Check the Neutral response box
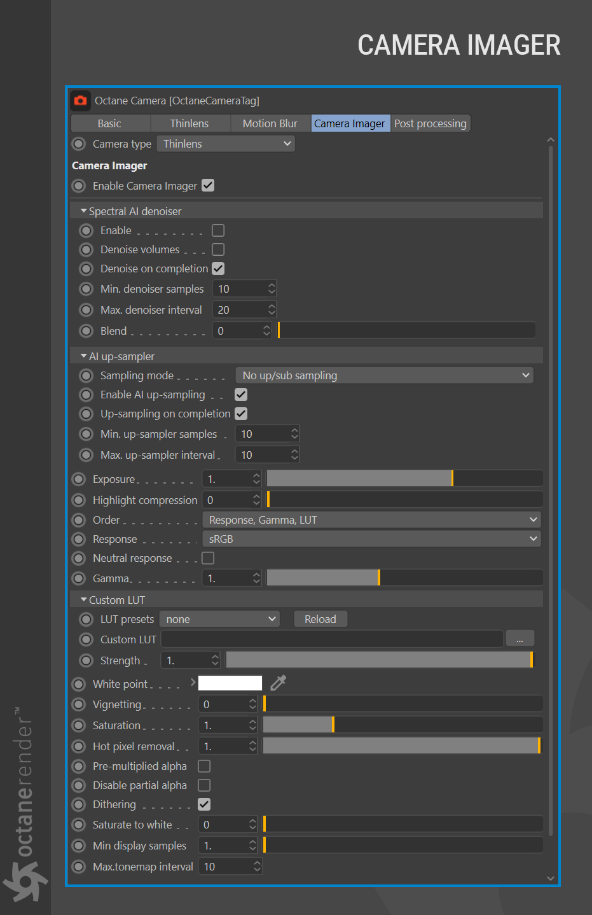Viewport: 592px width, 915px height. pyautogui.click(x=208, y=558)
